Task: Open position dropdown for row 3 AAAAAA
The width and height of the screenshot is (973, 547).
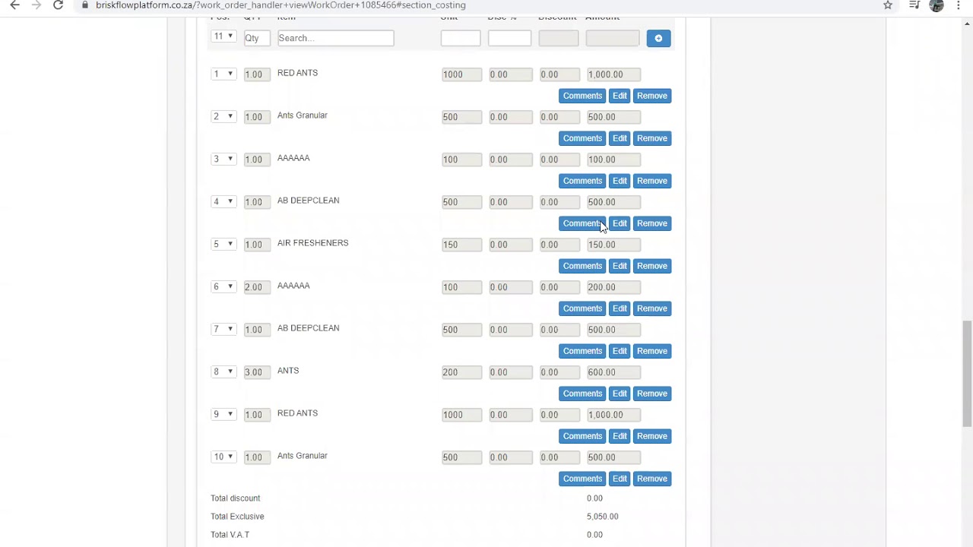Action: tap(223, 159)
